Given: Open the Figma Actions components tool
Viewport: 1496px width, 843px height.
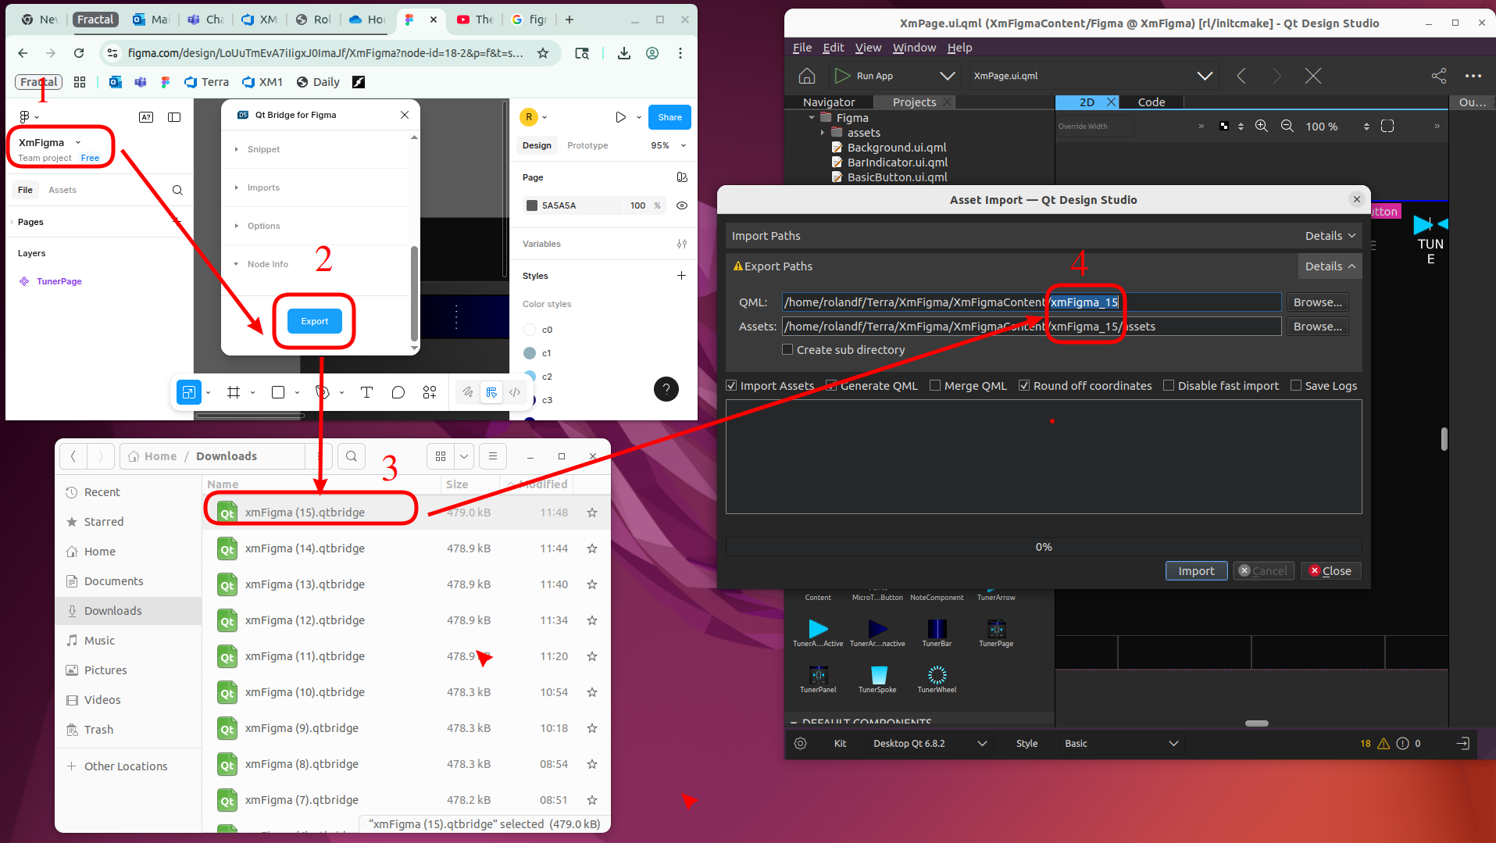Looking at the screenshot, I should [430, 392].
